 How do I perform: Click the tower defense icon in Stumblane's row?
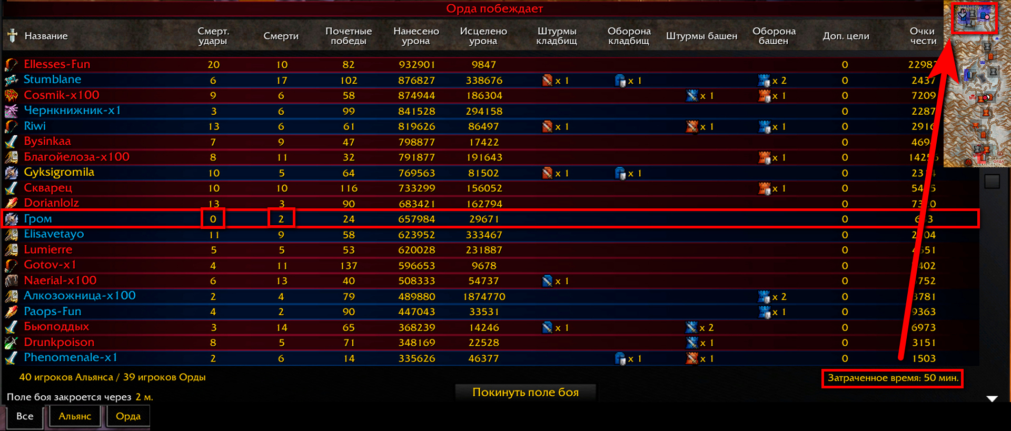click(x=764, y=81)
